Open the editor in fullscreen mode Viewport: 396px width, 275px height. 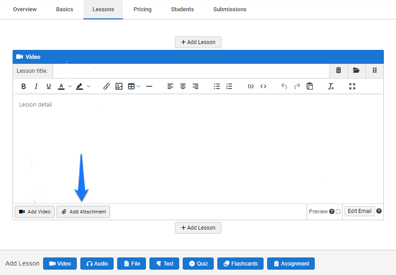[x=352, y=86]
